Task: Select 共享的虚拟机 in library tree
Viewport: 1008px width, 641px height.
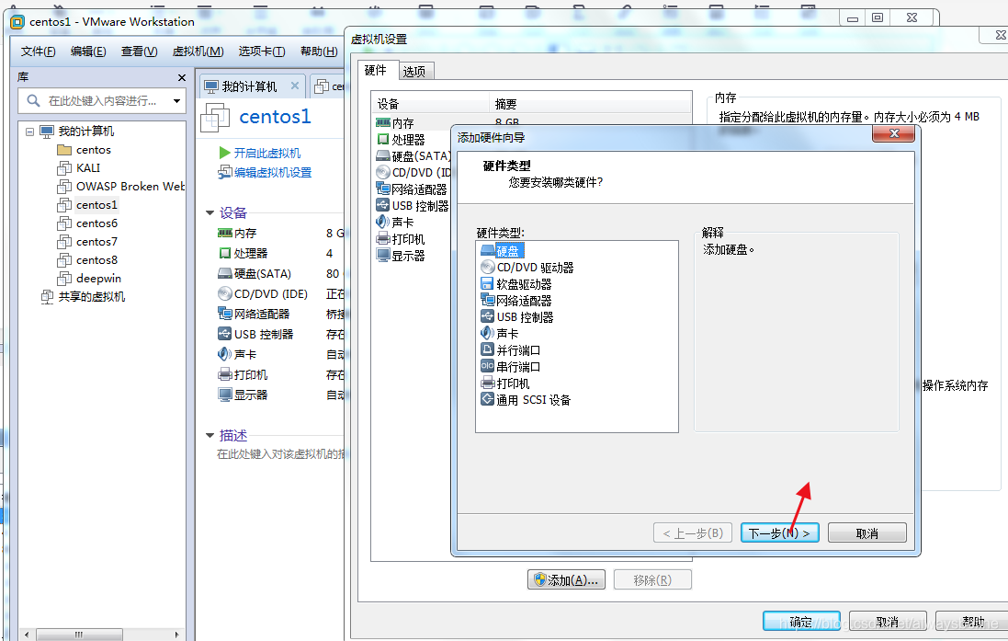Action: point(83,297)
